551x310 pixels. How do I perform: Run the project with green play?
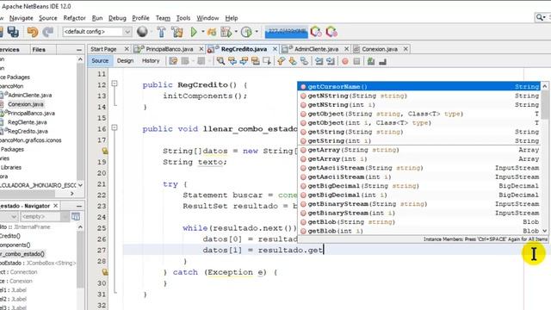(x=194, y=32)
